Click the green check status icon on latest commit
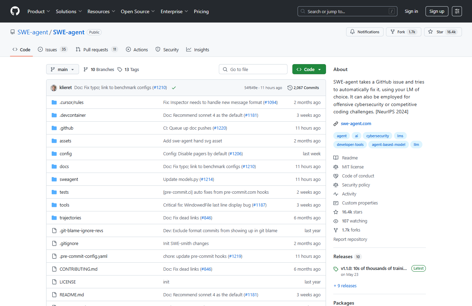Screen dimensions: 472x306 click(x=174, y=88)
